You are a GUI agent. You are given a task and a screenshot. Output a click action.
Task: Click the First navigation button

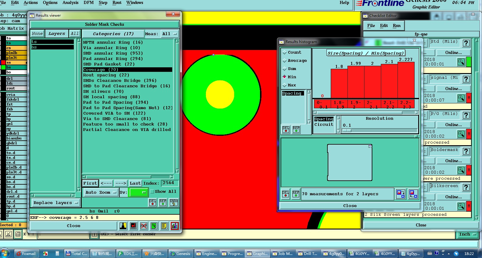pos(90,183)
